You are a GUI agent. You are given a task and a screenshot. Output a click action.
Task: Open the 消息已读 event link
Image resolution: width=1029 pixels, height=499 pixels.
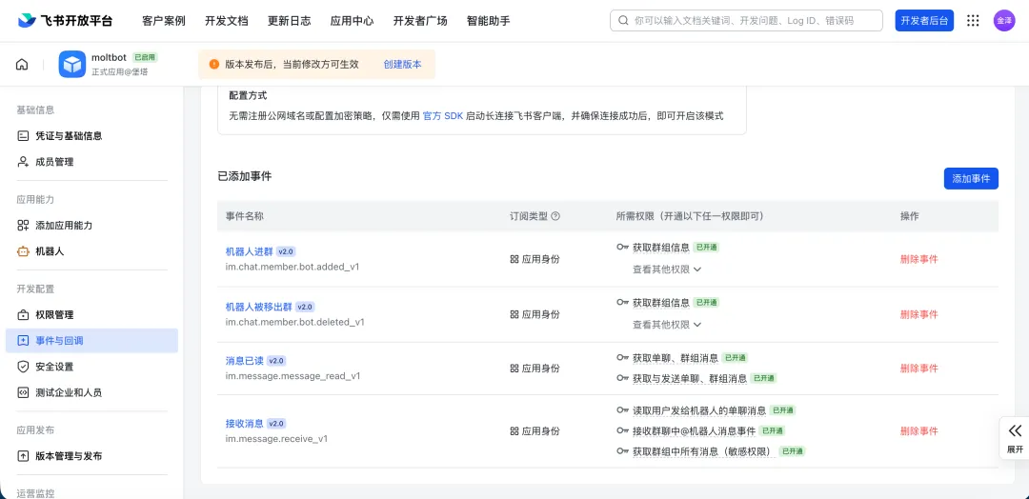(x=244, y=361)
